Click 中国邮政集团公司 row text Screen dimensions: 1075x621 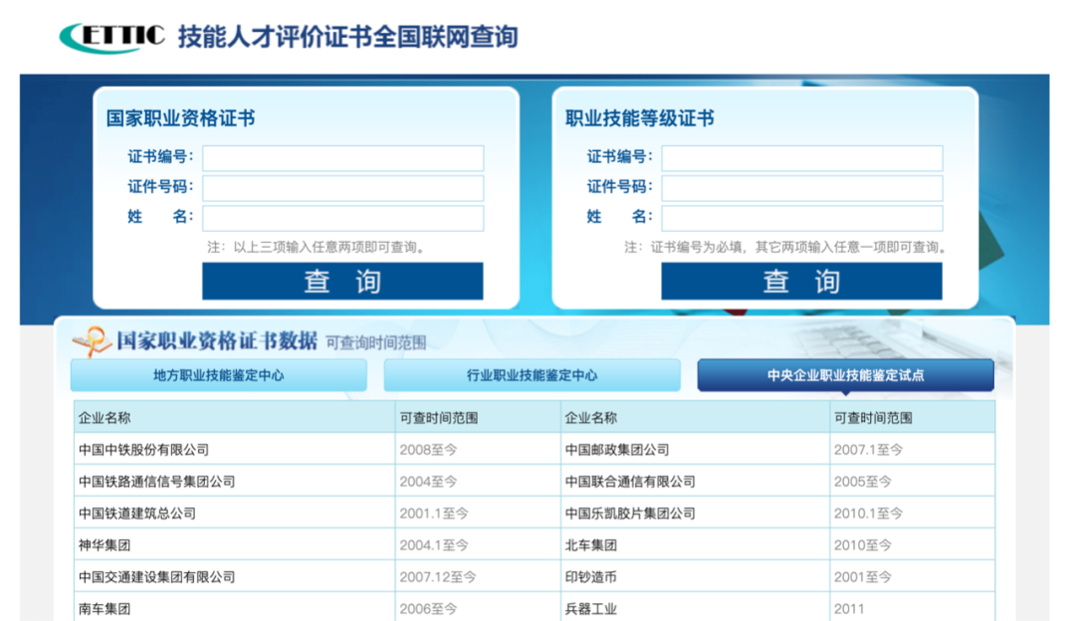(x=617, y=450)
